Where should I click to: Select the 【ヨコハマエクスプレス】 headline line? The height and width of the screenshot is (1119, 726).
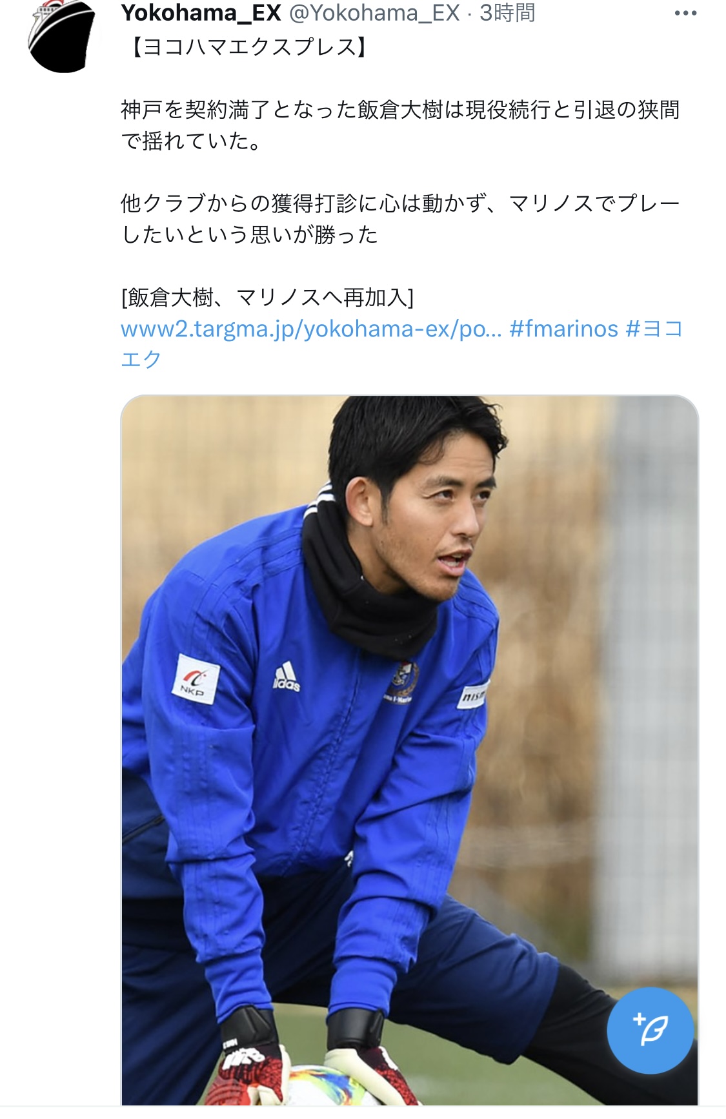pyautogui.click(x=249, y=47)
